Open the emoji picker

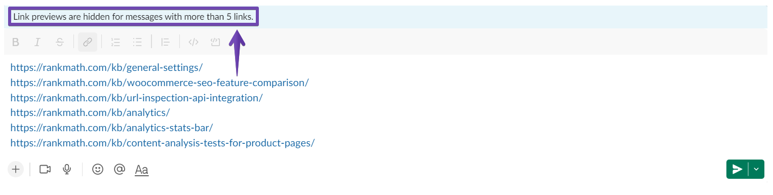tap(98, 169)
